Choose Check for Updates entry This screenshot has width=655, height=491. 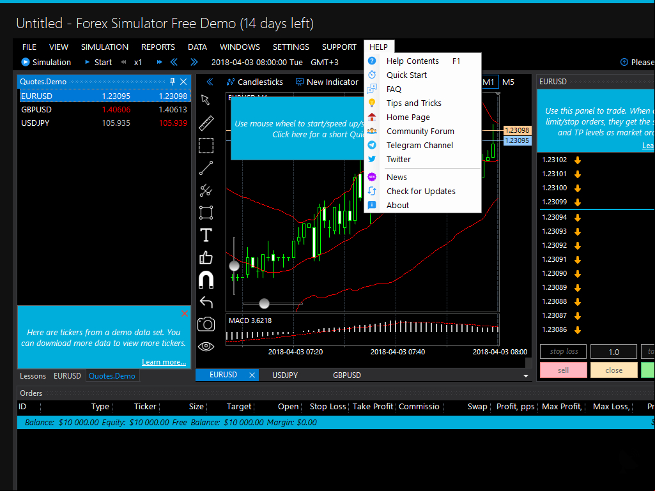point(423,191)
